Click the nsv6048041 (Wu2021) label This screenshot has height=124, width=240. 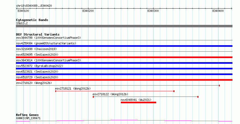click(x=136, y=100)
